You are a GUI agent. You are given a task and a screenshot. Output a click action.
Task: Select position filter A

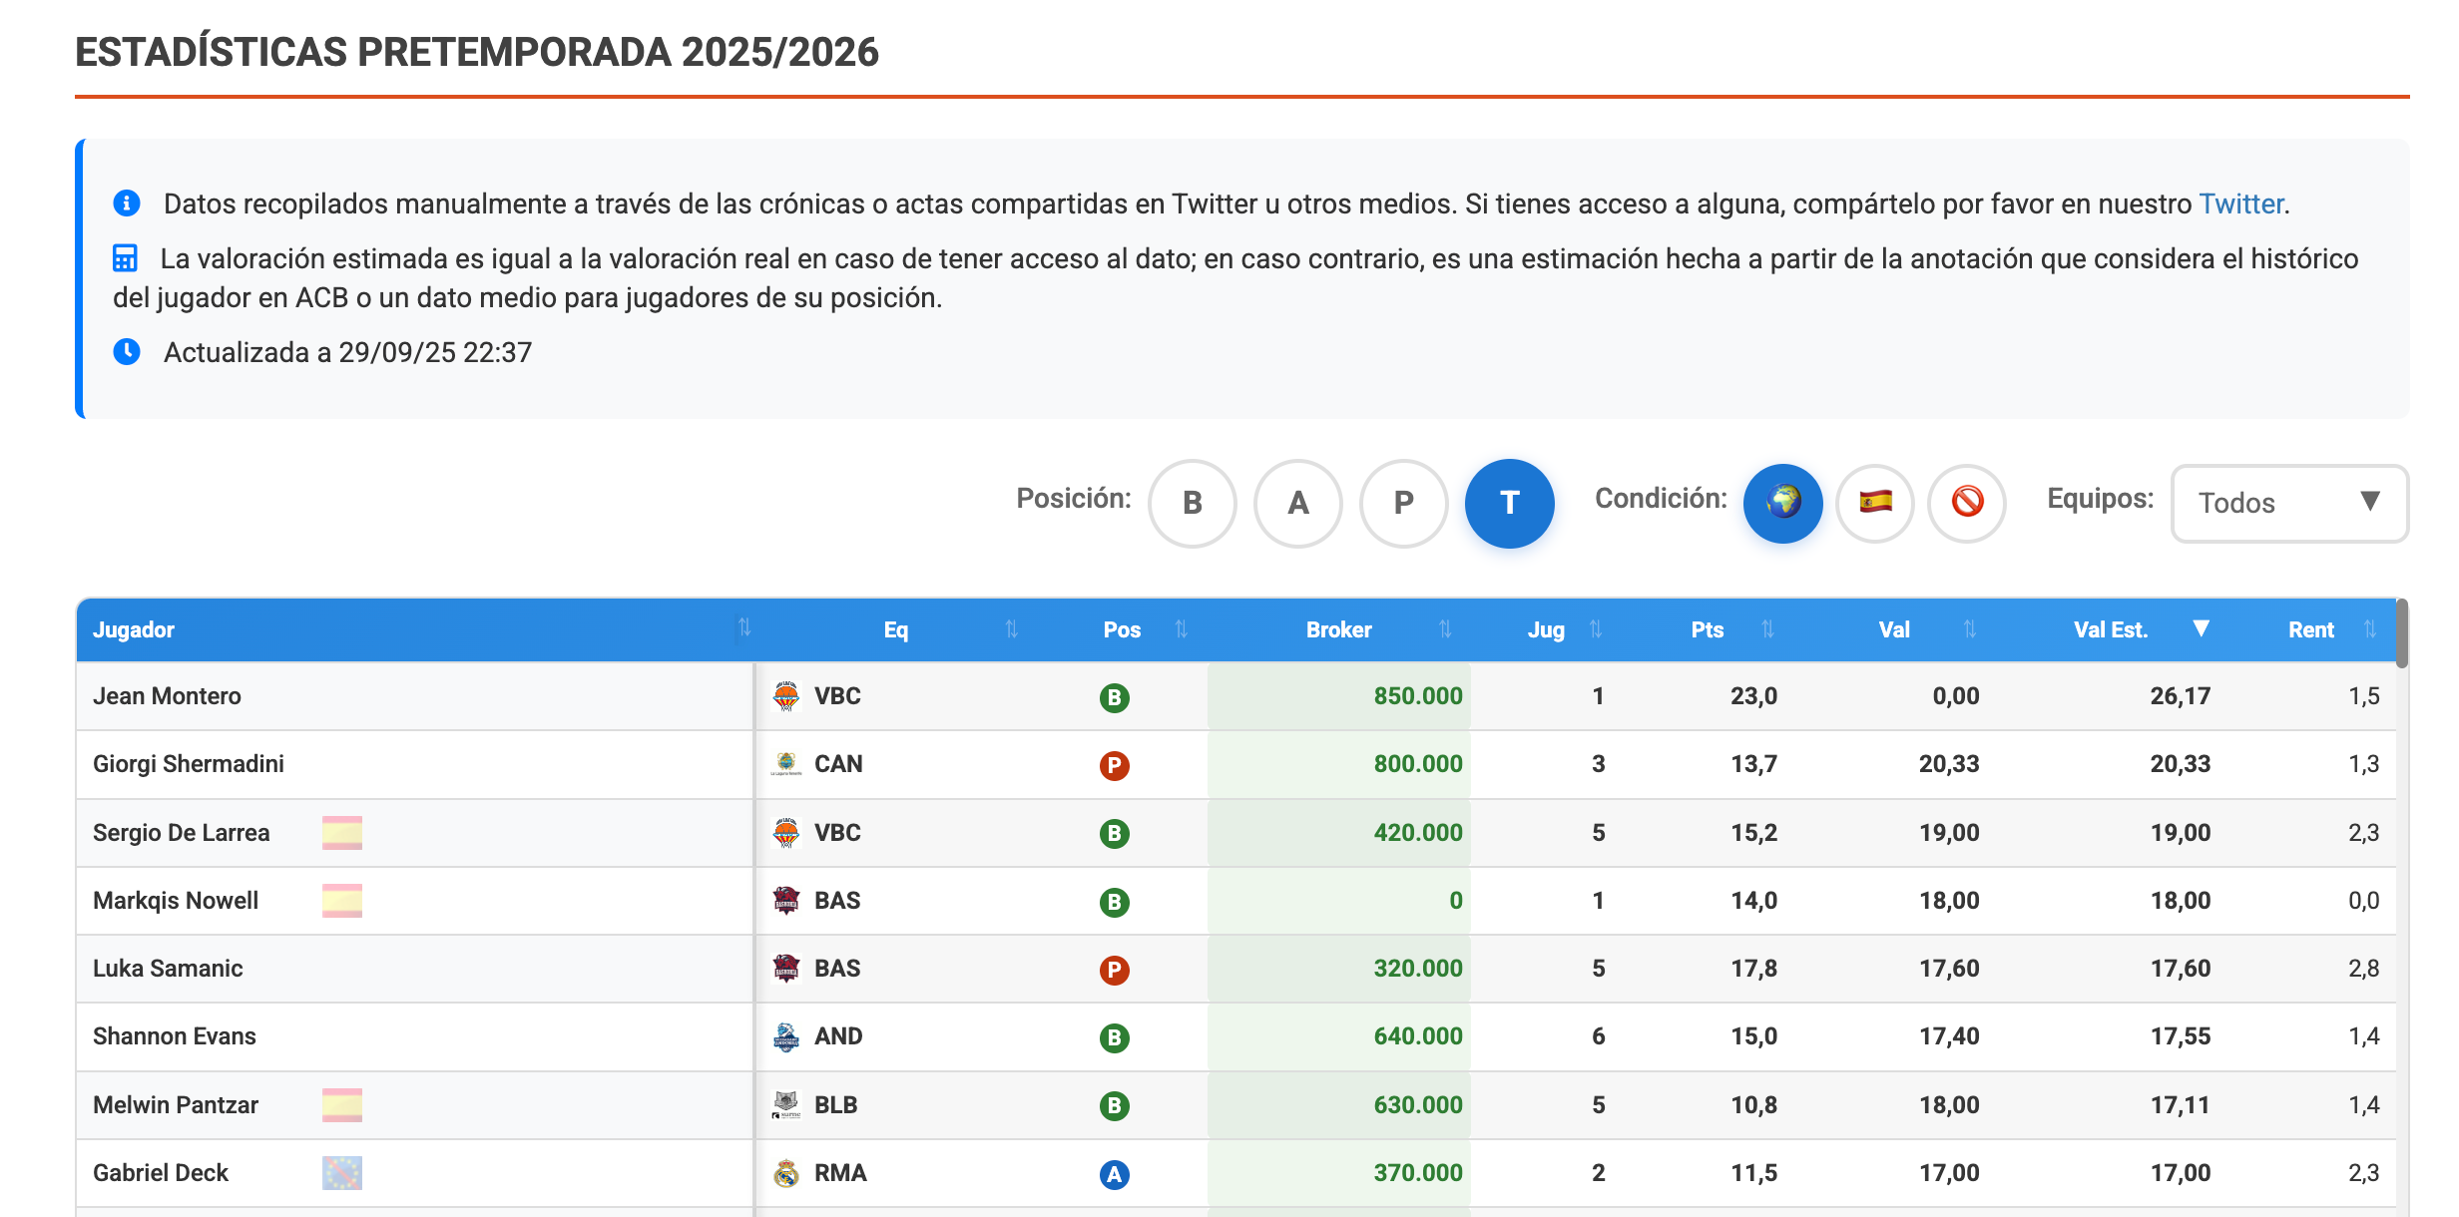1297,503
